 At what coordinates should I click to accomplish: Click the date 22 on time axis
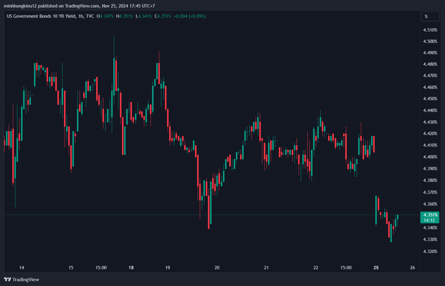click(x=316, y=268)
